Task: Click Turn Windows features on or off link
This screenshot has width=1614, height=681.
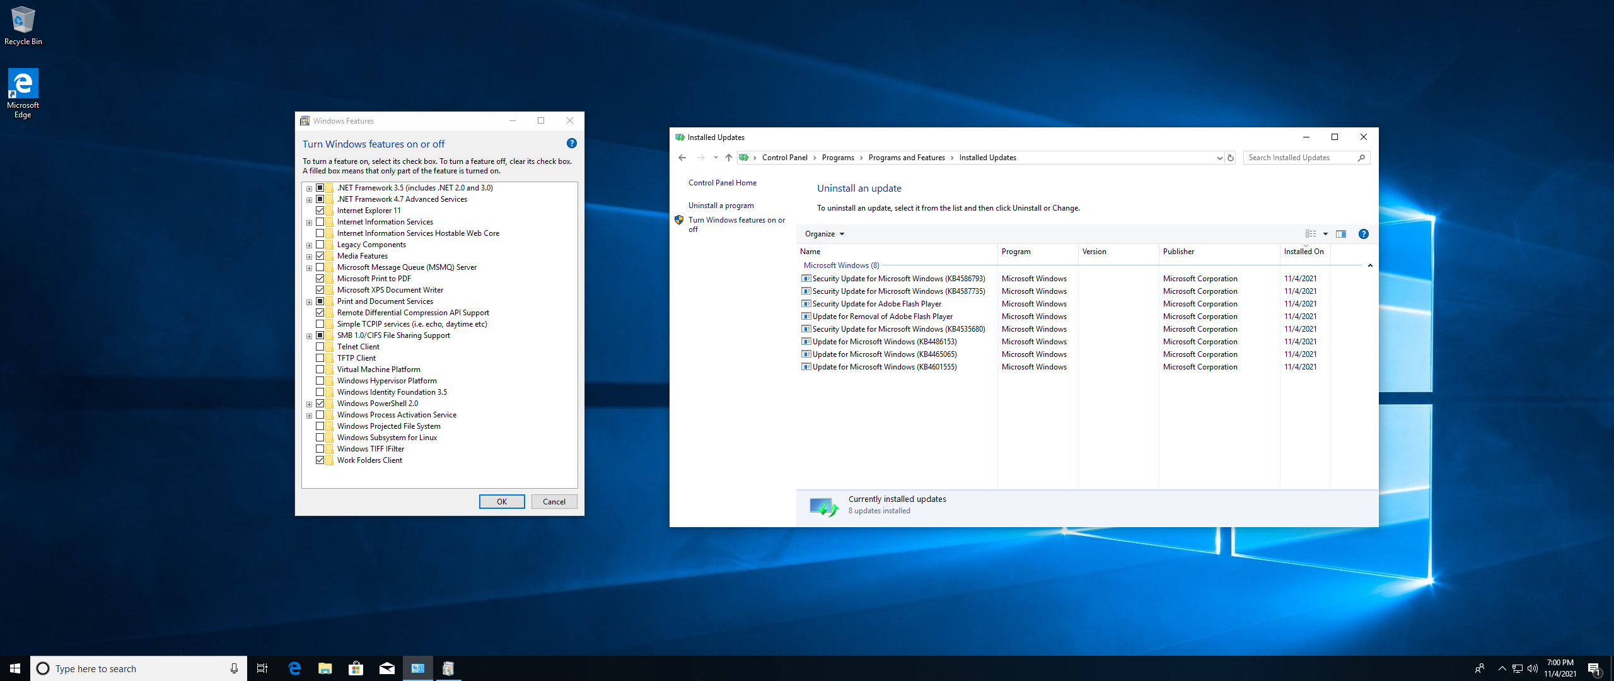Action: [736, 224]
